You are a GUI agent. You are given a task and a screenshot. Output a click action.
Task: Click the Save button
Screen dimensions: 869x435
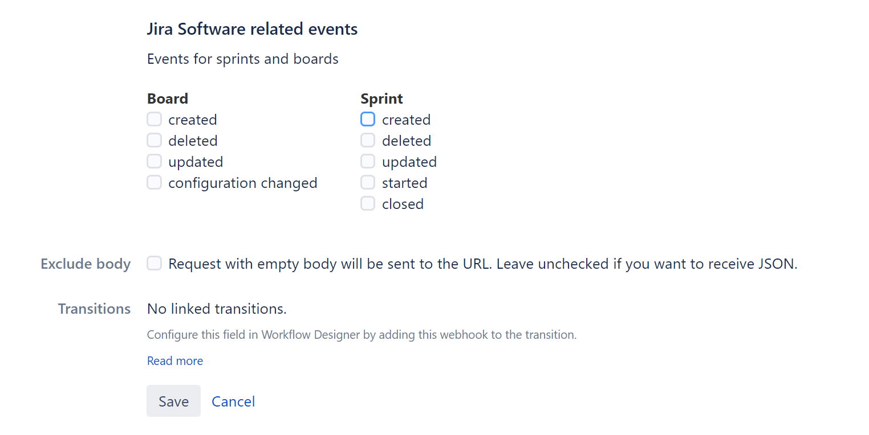click(173, 401)
